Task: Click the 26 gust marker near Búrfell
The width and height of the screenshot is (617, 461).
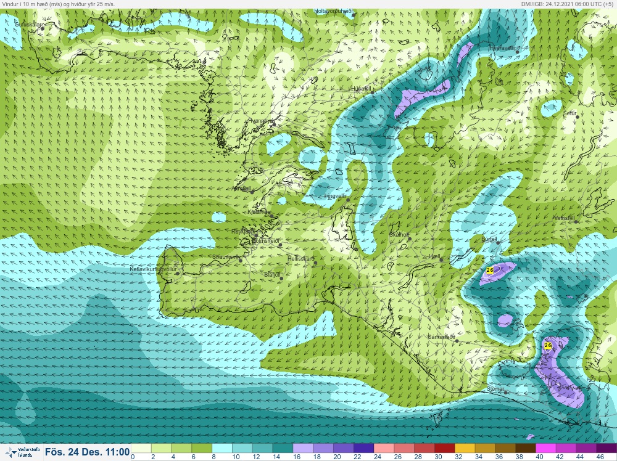Action: [x=490, y=270]
